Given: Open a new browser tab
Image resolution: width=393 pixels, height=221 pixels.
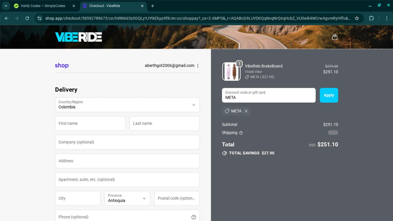Looking at the screenshot, I should pyautogui.click(x=152, y=6).
